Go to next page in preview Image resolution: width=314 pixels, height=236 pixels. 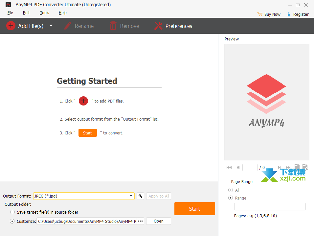(x=279, y=168)
